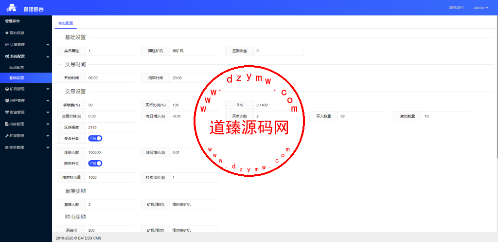The height and width of the screenshot is (242, 498).
Task: Expand the 财富管理 arrow
Action: [48, 112]
